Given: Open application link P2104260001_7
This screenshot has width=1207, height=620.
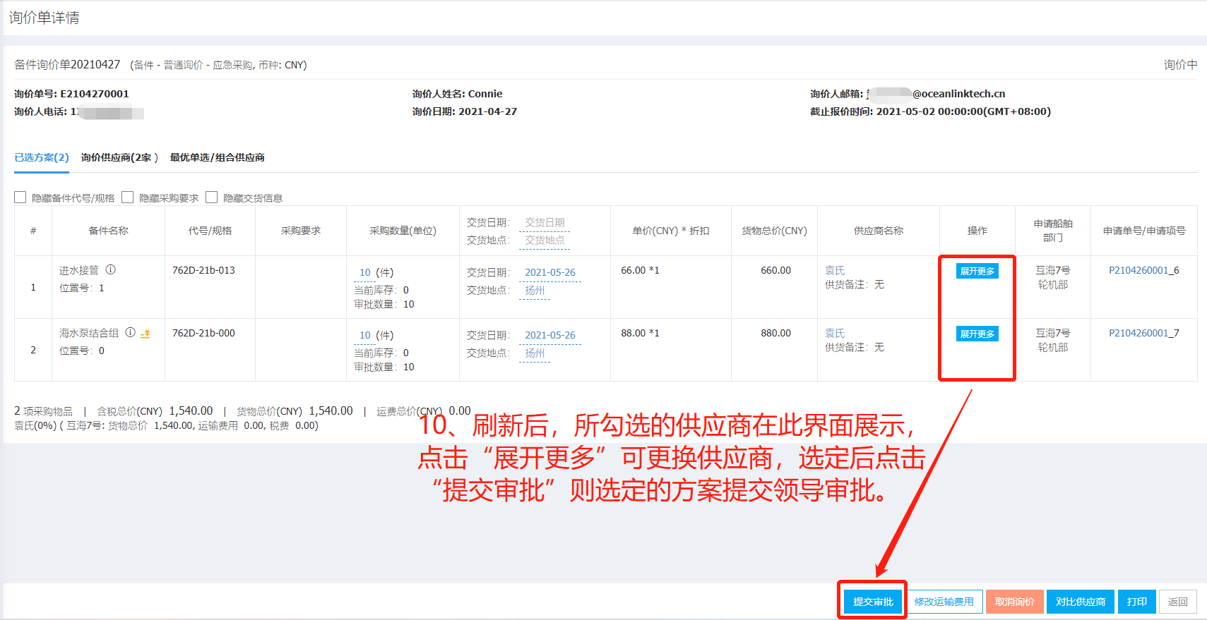Looking at the screenshot, I should point(1144,333).
